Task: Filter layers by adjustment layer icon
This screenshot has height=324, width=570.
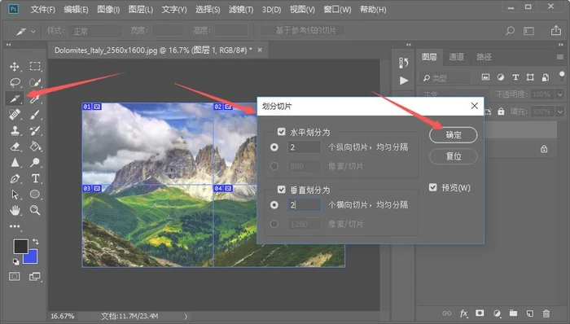Action: click(501, 77)
